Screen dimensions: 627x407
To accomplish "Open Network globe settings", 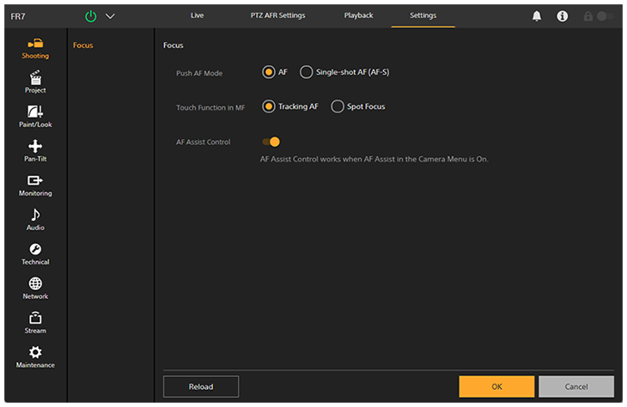I will 35,289.
